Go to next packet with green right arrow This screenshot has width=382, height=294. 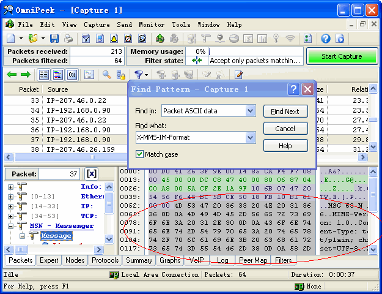(25, 75)
